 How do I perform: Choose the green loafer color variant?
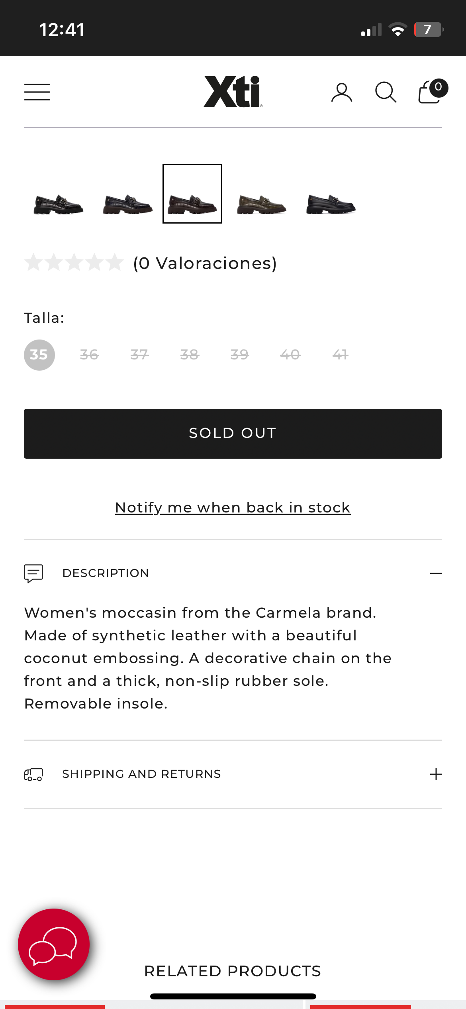(261, 204)
